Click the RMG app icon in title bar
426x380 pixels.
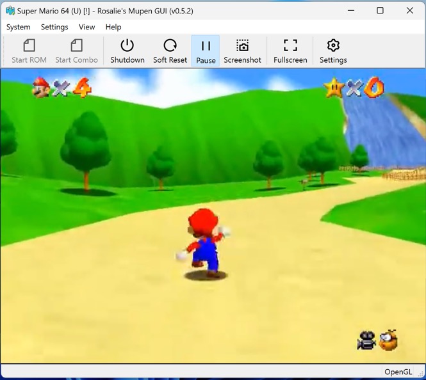[x=10, y=11]
